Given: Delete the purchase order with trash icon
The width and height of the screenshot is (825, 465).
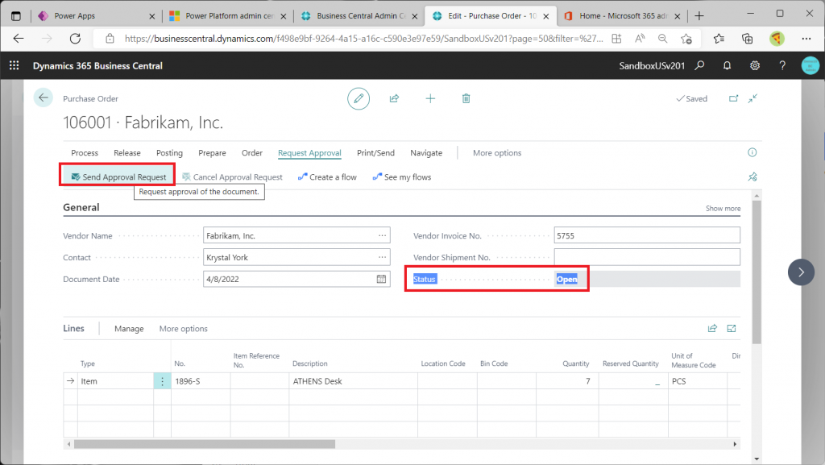Looking at the screenshot, I should tap(466, 98).
